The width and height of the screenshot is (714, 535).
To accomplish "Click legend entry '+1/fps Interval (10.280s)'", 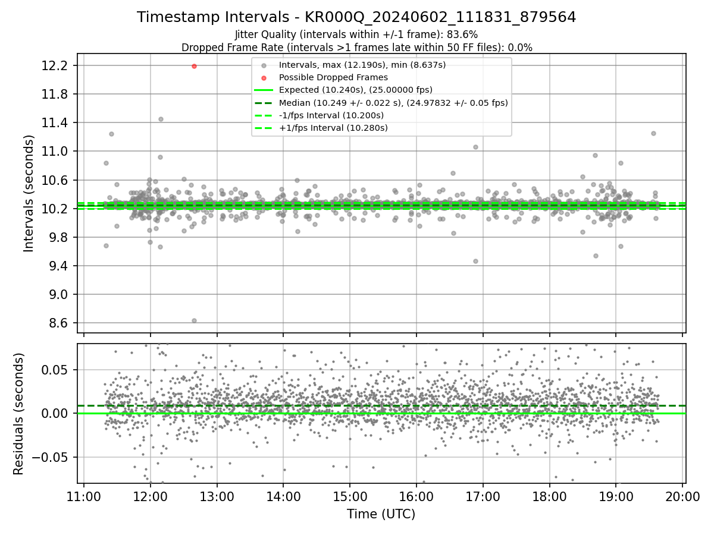I will pos(333,128).
